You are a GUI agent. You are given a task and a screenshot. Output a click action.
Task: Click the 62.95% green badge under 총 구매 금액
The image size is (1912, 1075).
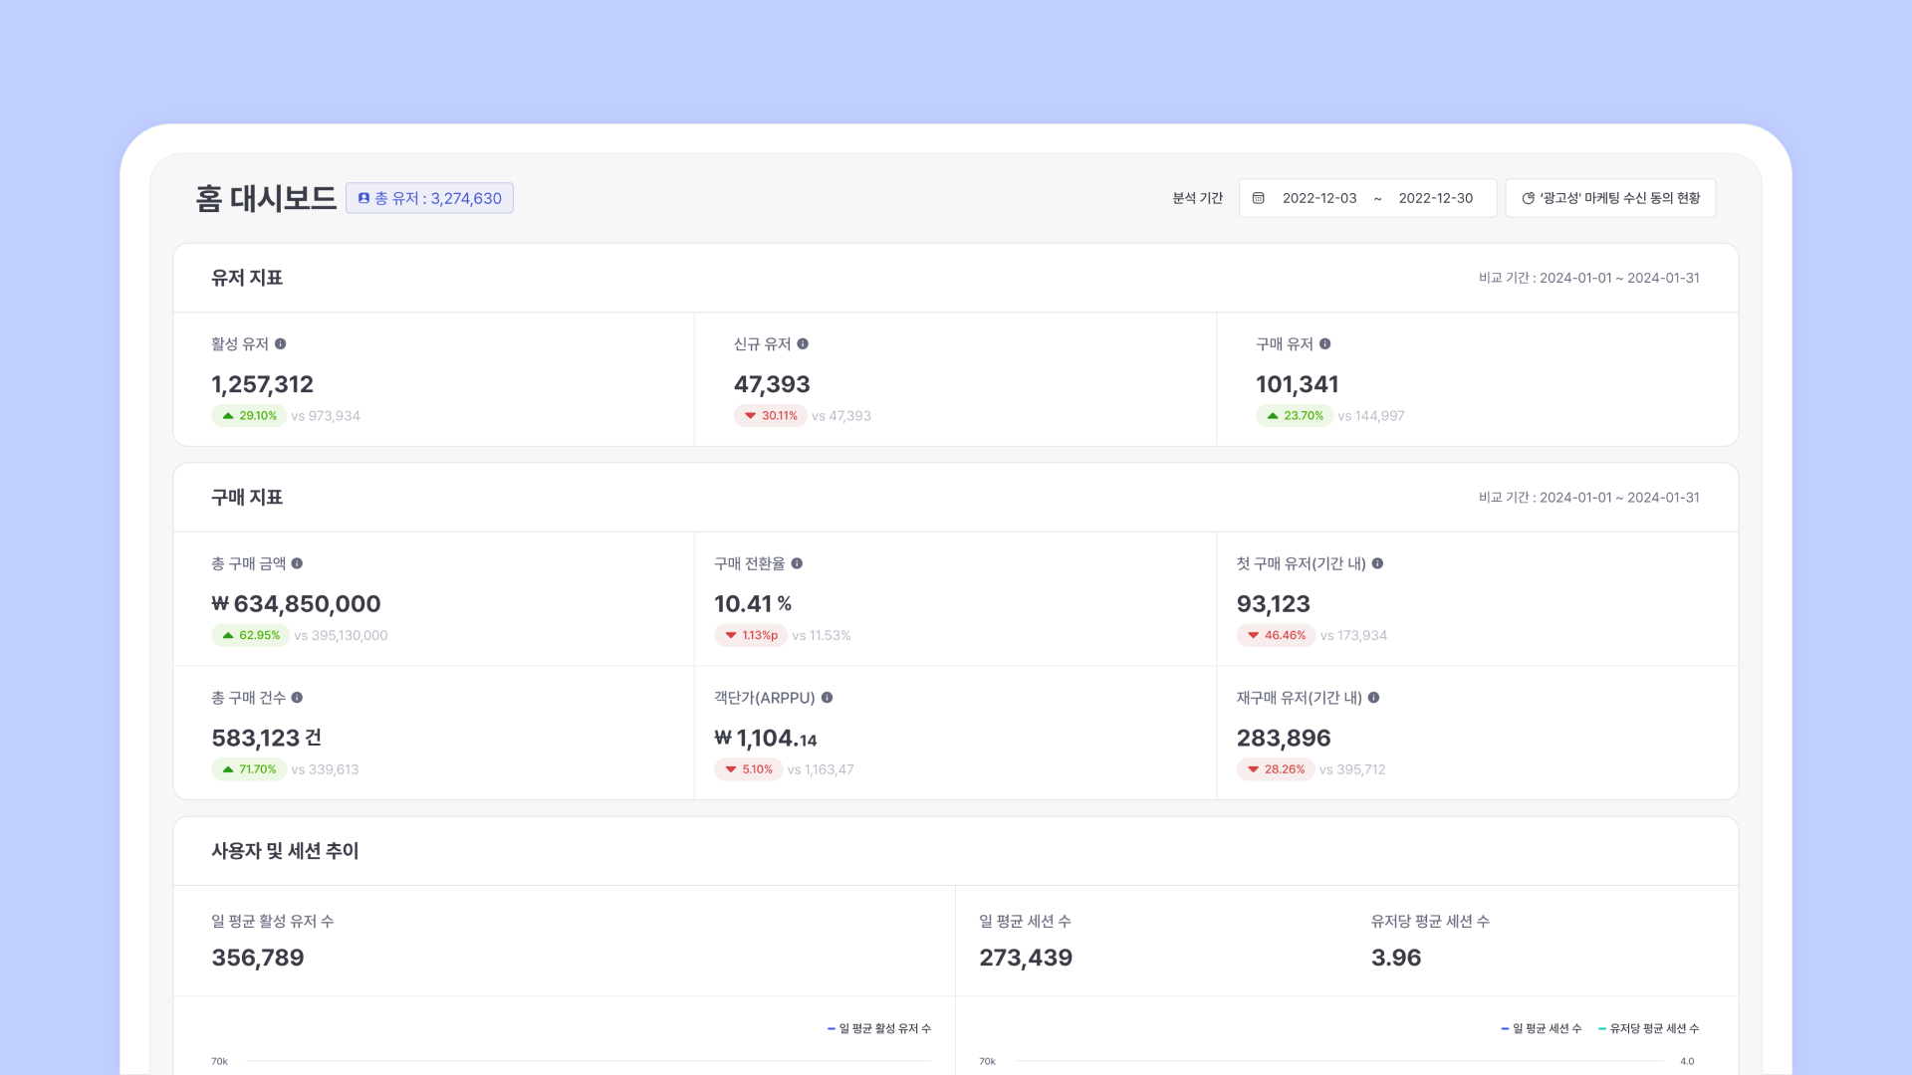pyautogui.click(x=250, y=635)
